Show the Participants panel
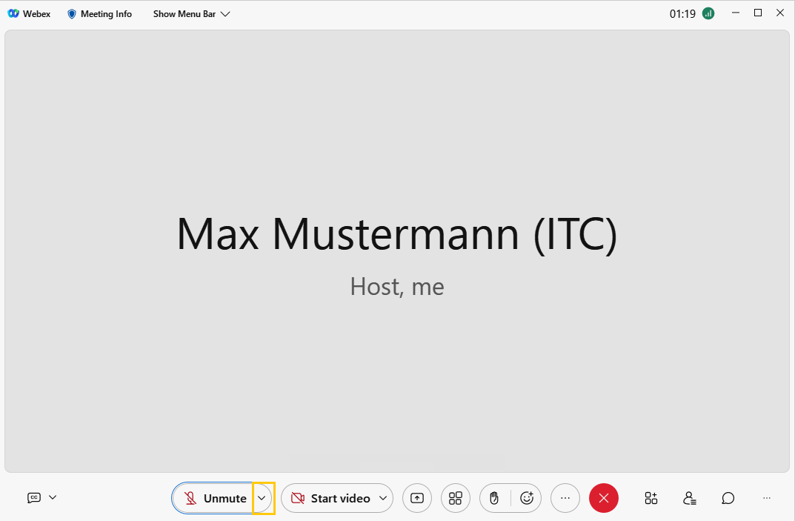Screen dimensions: 795x521 click(x=690, y=498)
